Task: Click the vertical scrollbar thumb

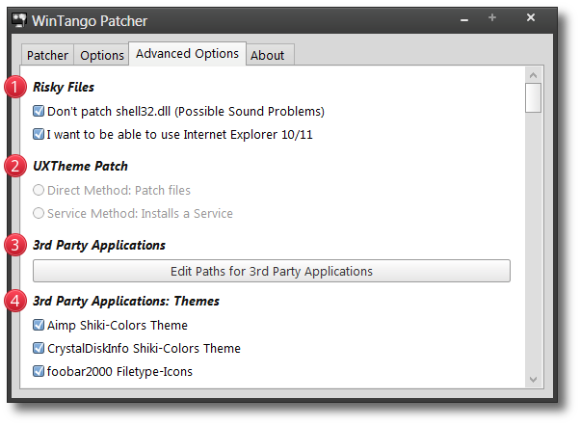Action: tap(533, 97)
